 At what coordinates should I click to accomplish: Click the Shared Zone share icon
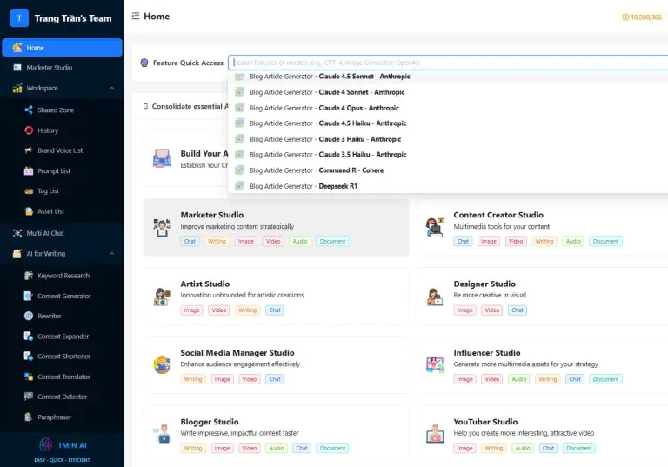[x=29, y=110]
